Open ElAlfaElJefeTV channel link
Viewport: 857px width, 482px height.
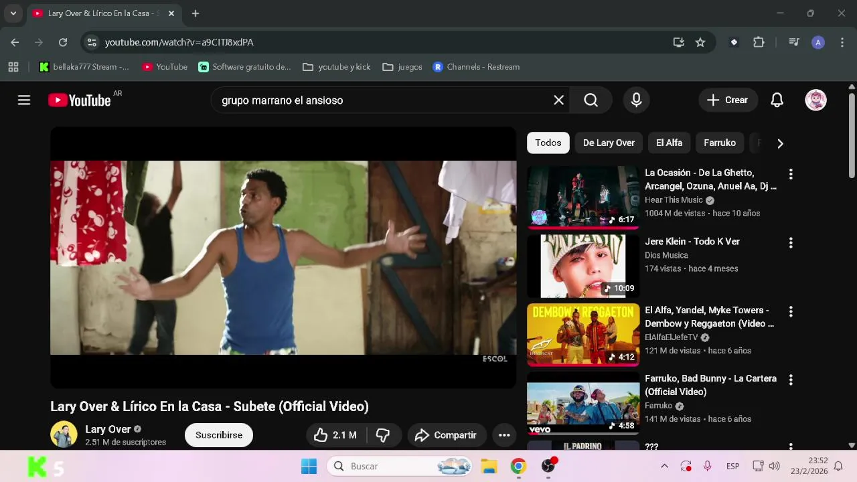tap(671, 337)
